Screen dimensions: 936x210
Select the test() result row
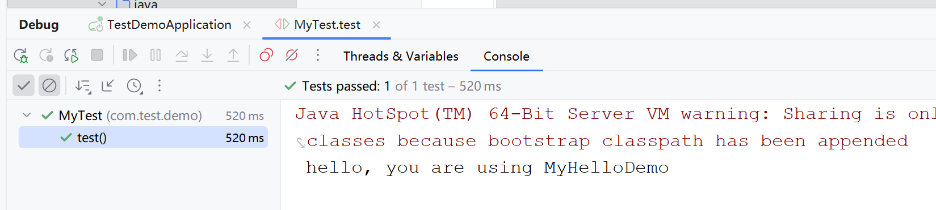[143, 138]
